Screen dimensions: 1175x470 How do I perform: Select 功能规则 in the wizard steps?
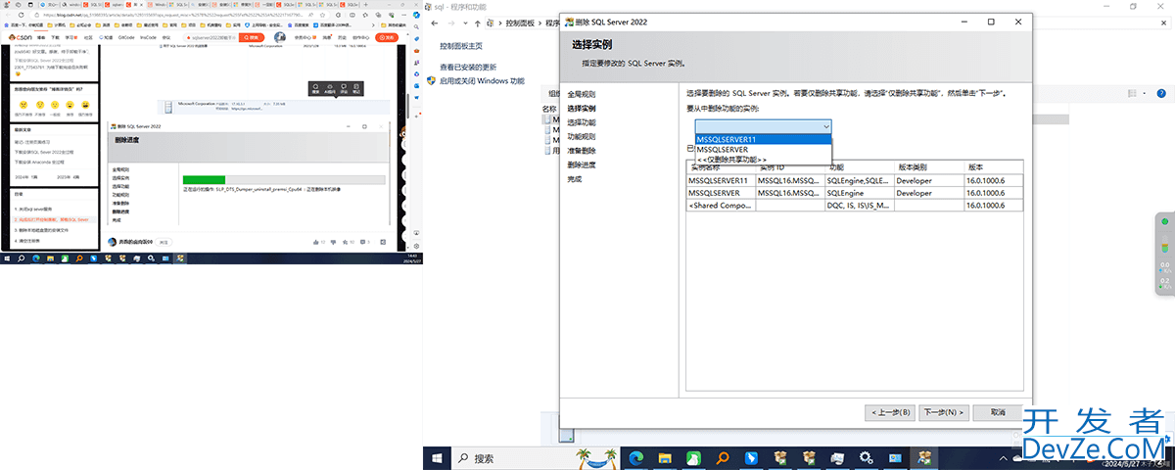click(582, 136)
